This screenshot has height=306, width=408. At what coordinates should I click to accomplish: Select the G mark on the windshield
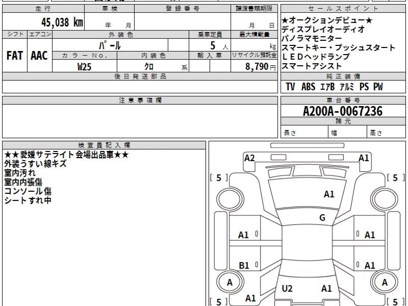coord(322,218)
